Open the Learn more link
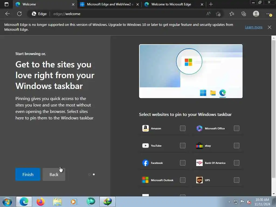Viewport: 276px width, 207px height. click(254, 27)
